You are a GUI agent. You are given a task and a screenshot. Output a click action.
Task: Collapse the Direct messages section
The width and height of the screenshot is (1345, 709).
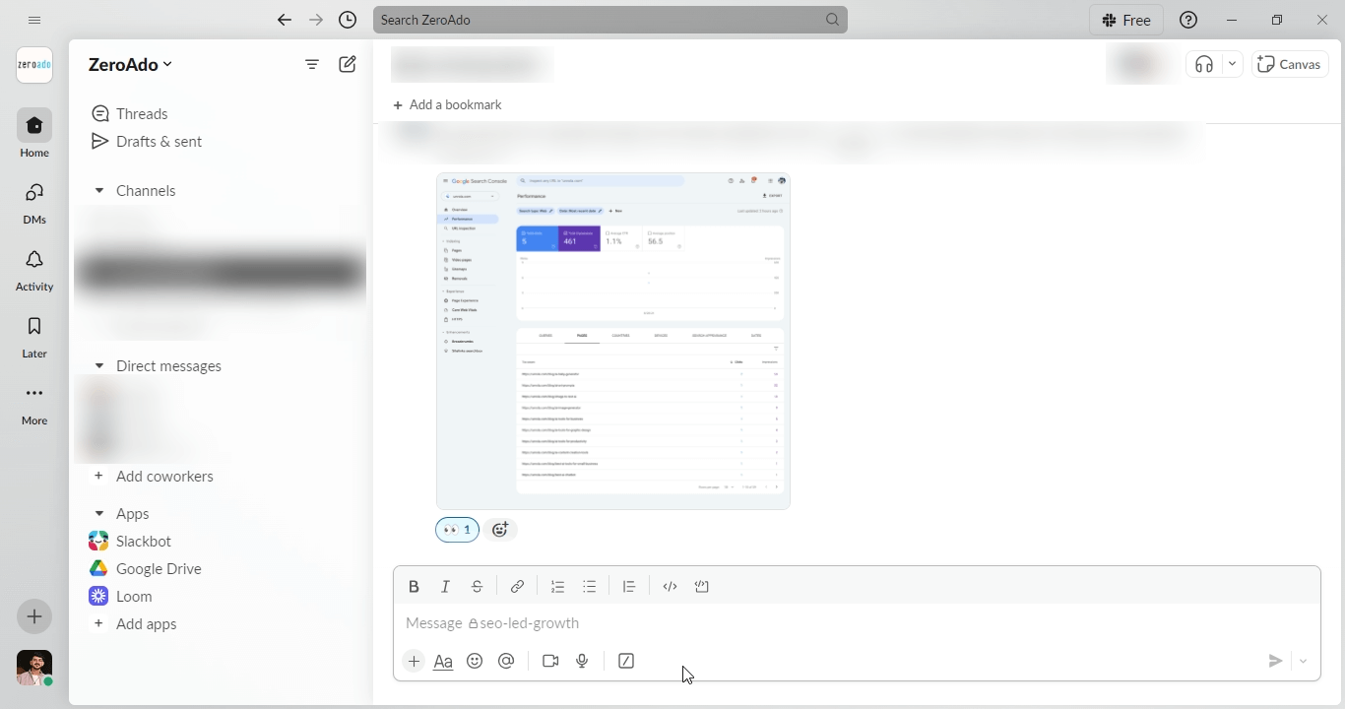(x=98, y=365)
